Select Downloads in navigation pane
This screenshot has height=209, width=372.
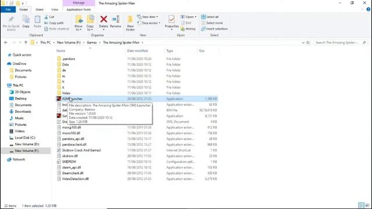[23, 111]
